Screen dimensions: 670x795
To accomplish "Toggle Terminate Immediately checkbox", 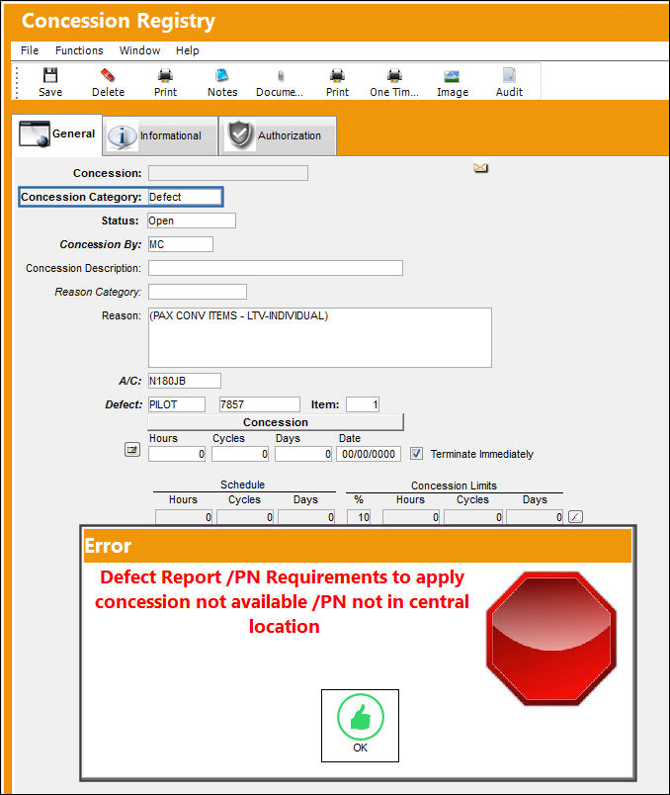I will 416,453.
